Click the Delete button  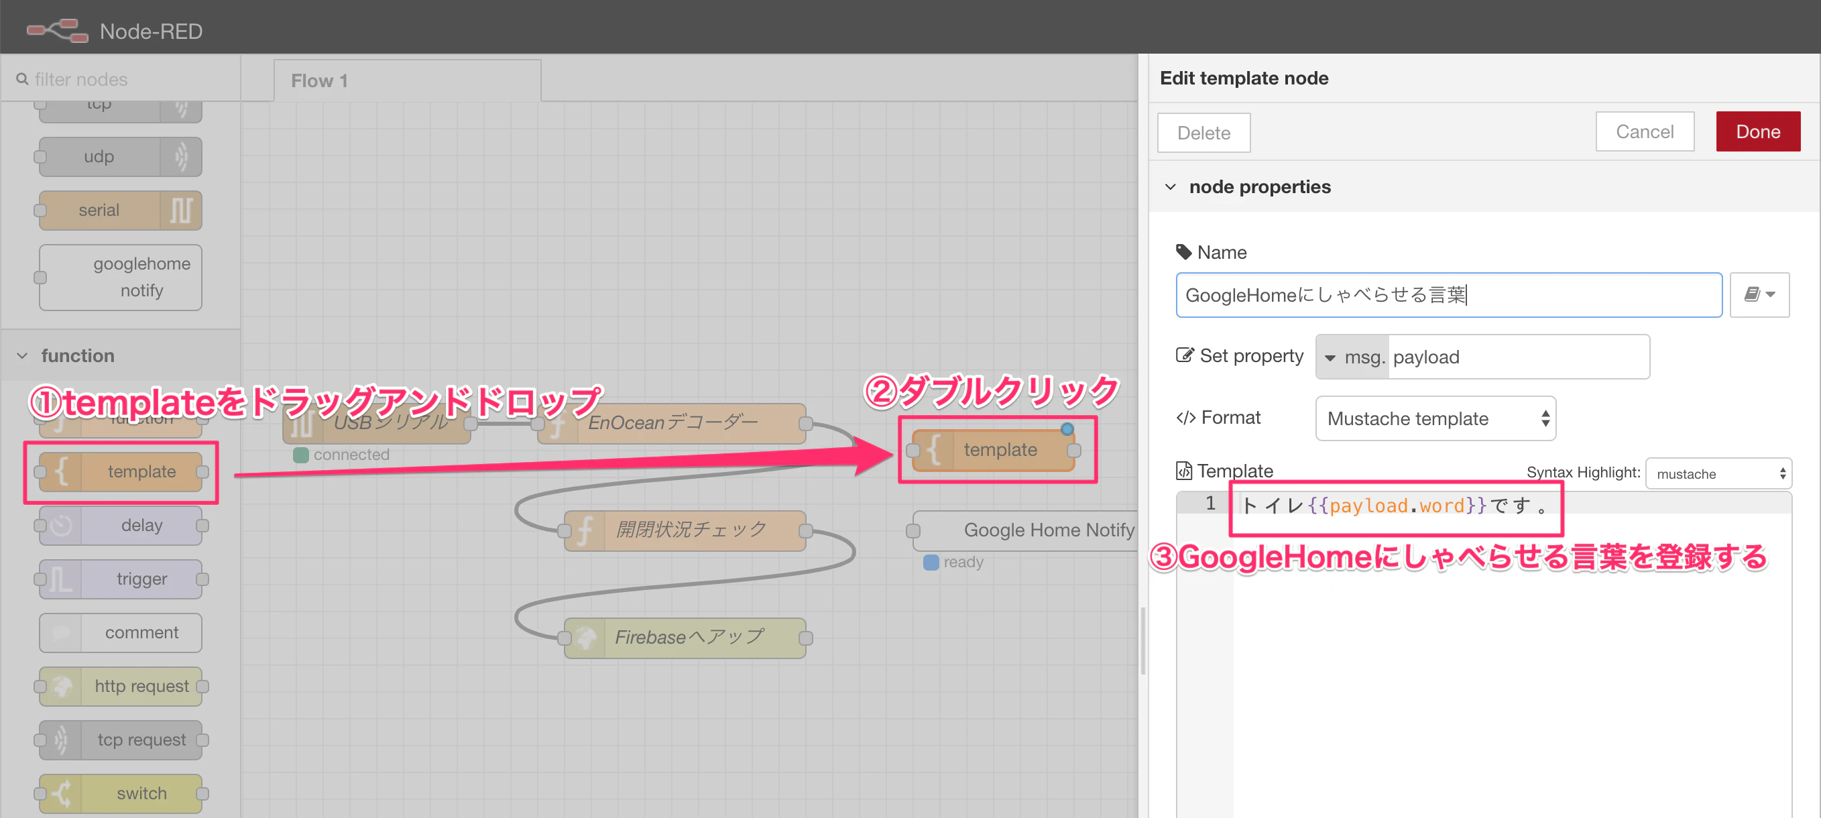[1203, 132]
